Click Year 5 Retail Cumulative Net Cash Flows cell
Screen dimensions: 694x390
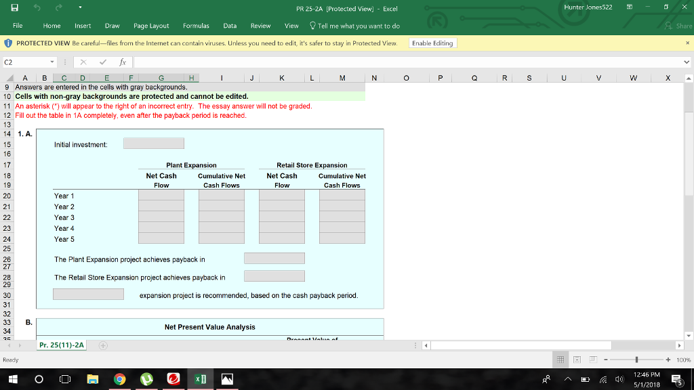coord(342,238)
